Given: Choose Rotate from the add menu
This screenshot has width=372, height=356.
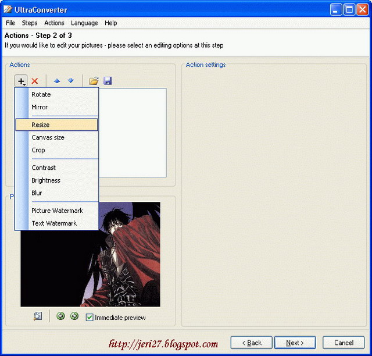Looking at the screenshot, I should 57,94.
